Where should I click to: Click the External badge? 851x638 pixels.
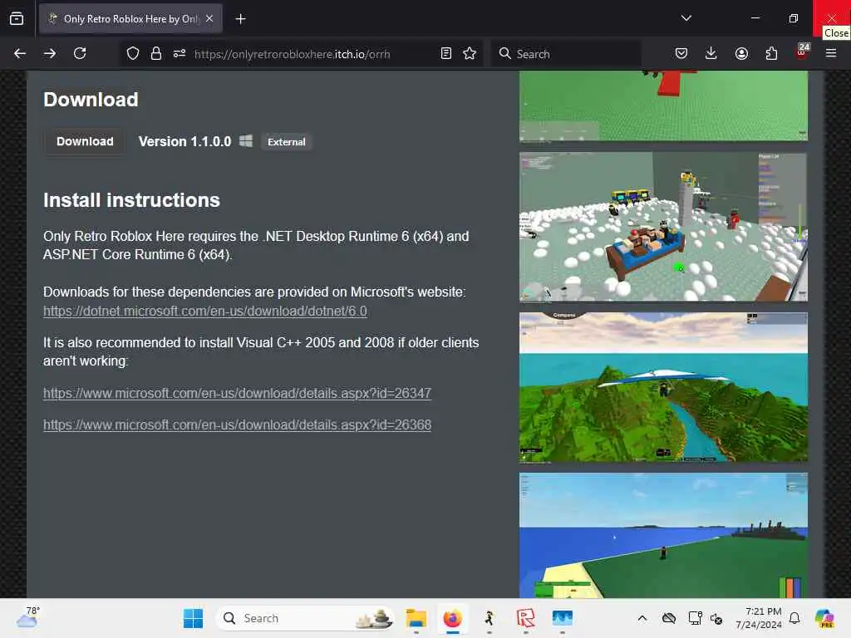pyautogui.click(x=287, y=141)
